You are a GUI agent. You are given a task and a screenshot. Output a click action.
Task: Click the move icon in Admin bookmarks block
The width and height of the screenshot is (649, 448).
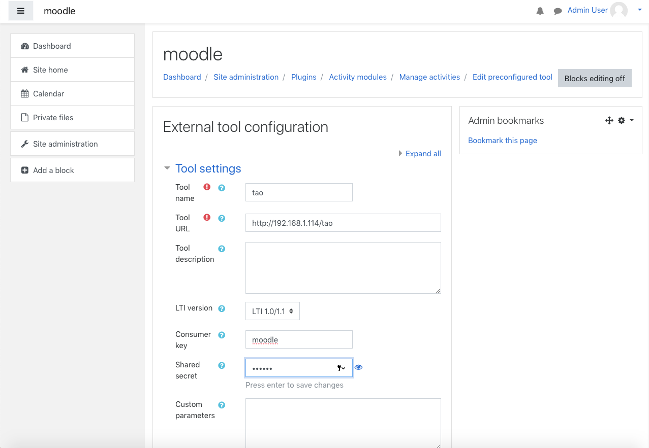(609, 120)
